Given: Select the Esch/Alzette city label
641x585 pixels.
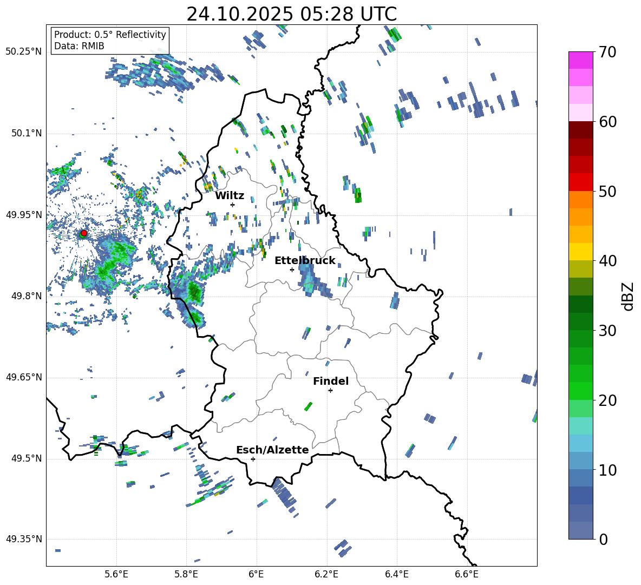Looking at the screenshot, I should pyautogui.click(x=272, y=450).
